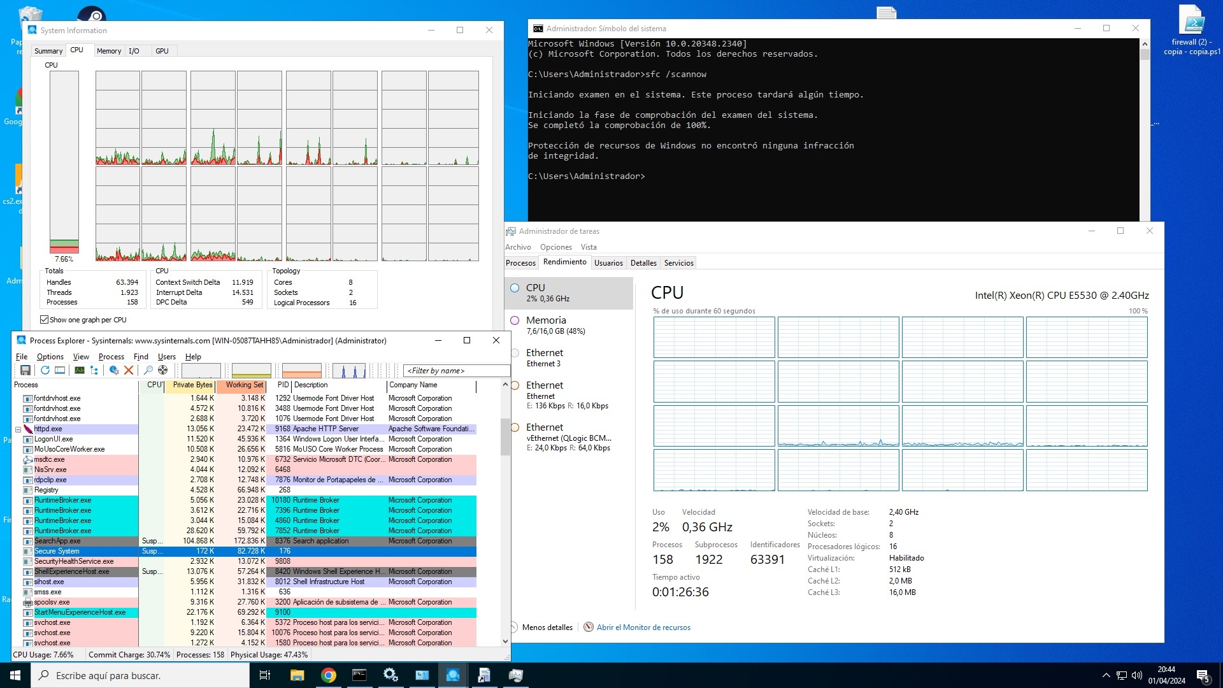The width and height of the screenshot is (1223, 688).
Task: Click the yellow commit mini graph in toolbar
Action: click(252, 371)
